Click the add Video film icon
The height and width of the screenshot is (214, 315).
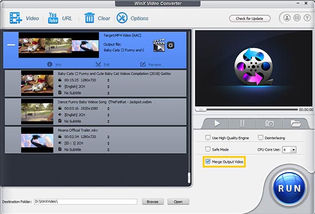pos(15,18)
